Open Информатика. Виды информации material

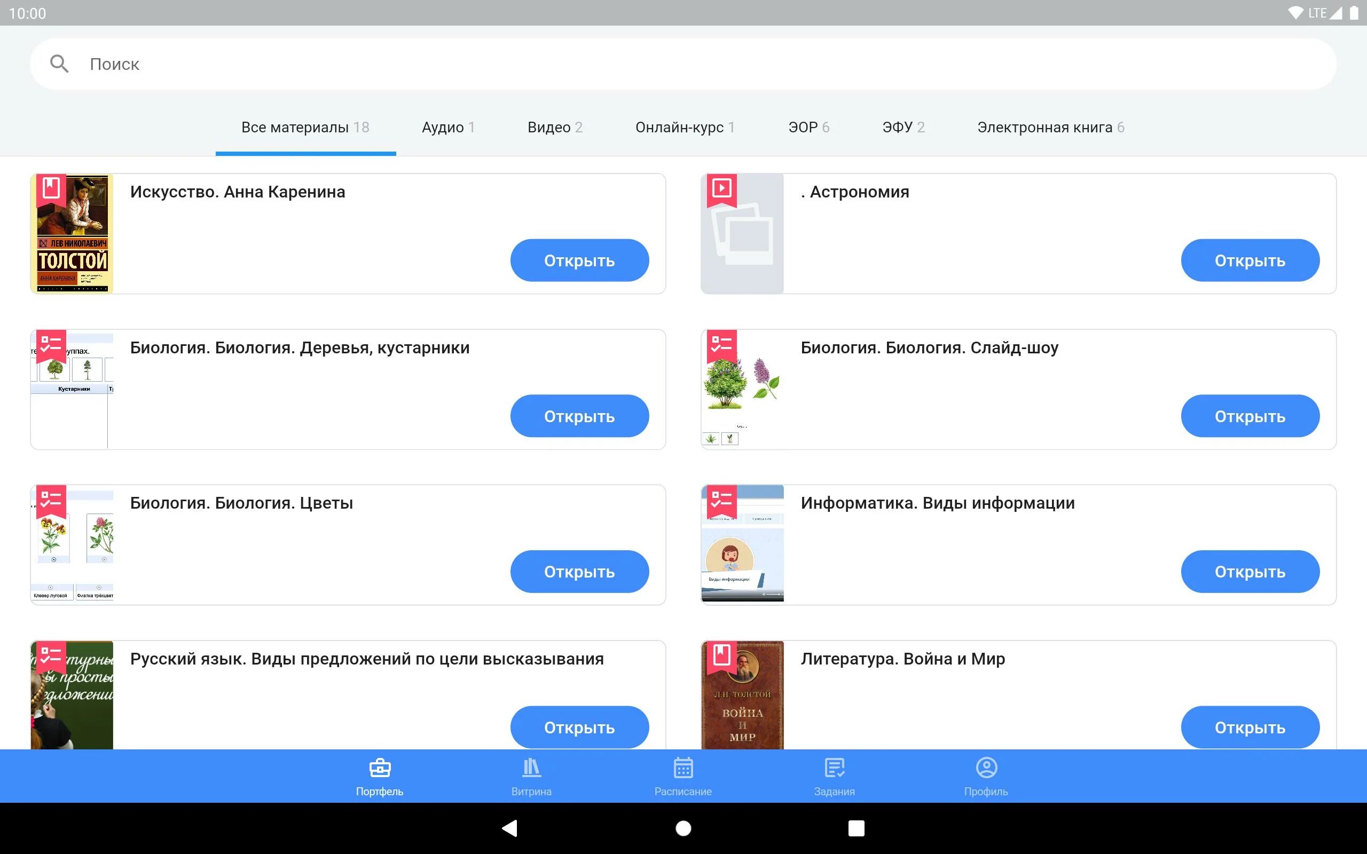pyautogui.click(x=1250, y=572)
